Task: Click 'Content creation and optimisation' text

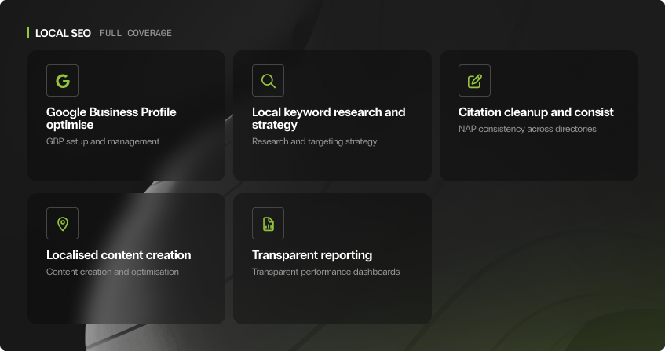Action: 112,272
